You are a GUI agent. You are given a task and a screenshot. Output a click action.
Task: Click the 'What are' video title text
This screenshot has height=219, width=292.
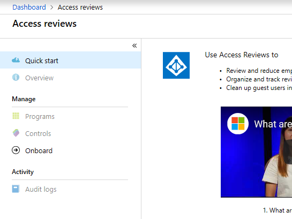click(273, 124)
